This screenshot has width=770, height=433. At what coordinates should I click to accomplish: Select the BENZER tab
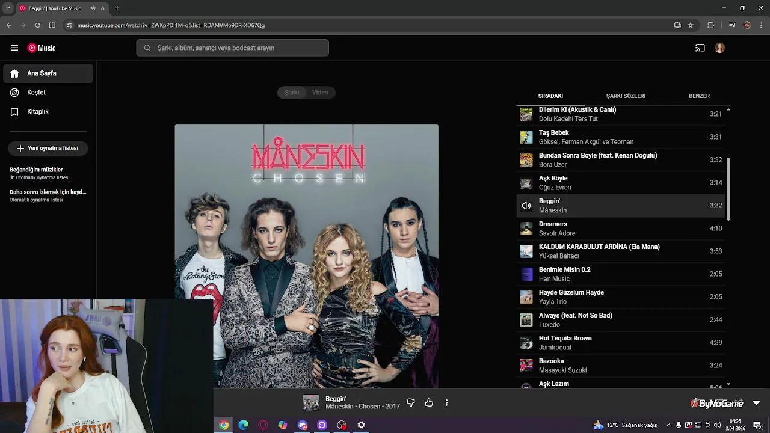(699, 96)
